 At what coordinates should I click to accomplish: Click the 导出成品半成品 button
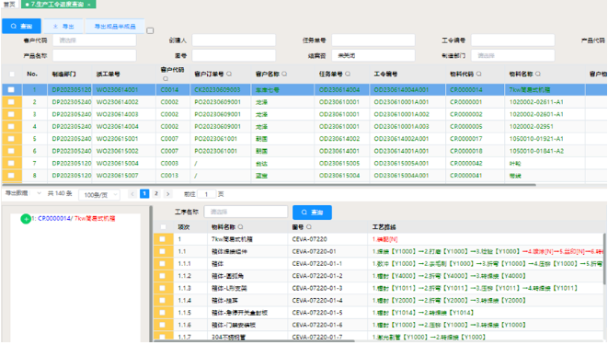click(x=115, y=26)
